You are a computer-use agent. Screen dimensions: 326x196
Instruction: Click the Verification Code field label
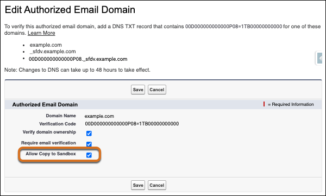click(58, 124)
